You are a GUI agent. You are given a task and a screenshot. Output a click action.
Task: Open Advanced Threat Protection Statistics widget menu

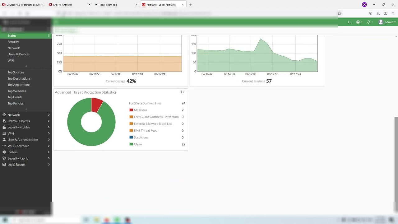[x=183, y=92]
